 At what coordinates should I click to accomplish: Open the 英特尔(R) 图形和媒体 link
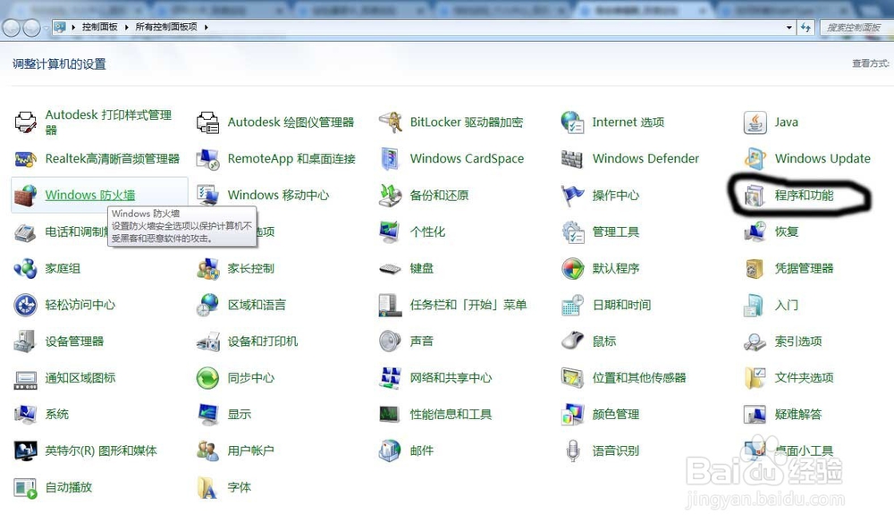[x=101, y=450]
